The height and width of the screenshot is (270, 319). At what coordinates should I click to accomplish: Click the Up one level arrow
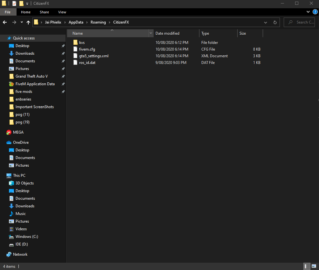[x=28, y=22]
